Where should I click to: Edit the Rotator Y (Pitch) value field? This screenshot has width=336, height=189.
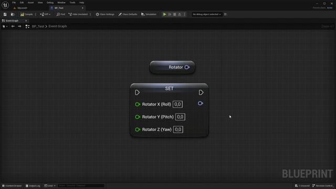(180, 117)
